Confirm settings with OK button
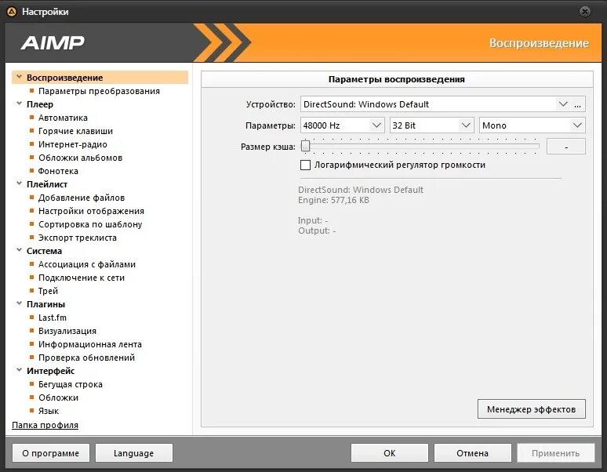Screen dimensions: 607x472 click(x=390, y=453)
